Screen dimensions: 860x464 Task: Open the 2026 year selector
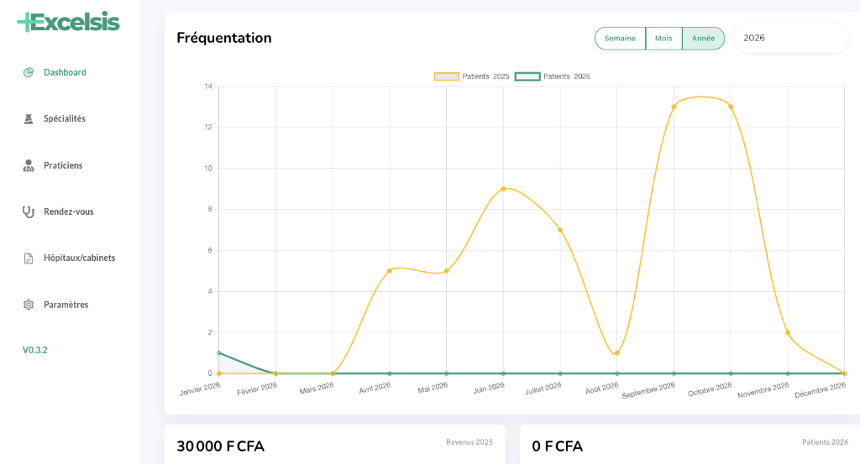coord(790,38)
